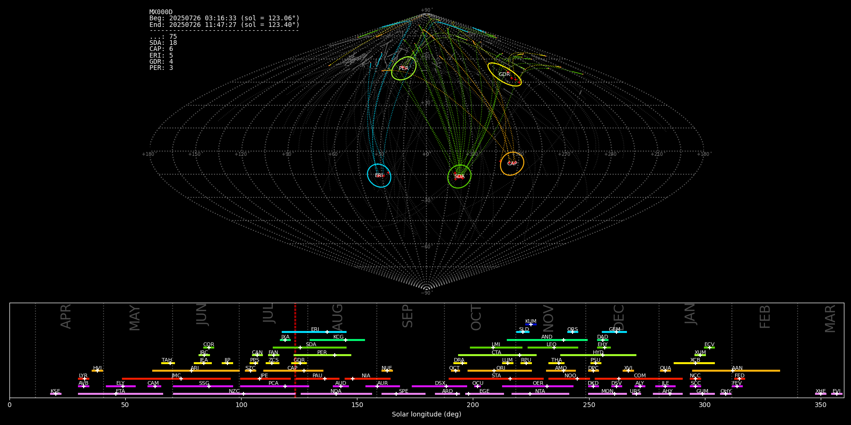
Task: Click the '+90' label at top of sky map
Action: (426, 10)
